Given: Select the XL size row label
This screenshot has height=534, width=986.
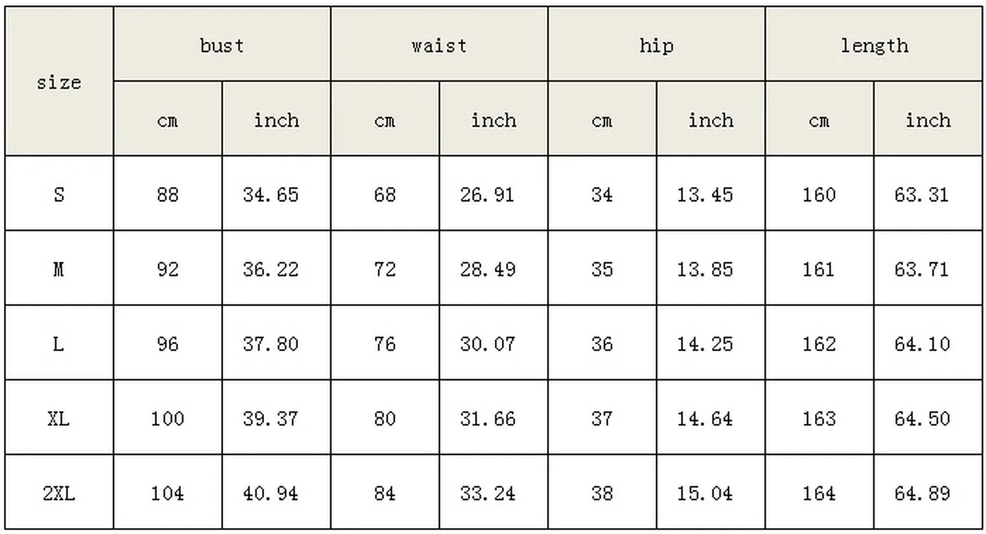Looking at the screenshot, I should point(59,419).
